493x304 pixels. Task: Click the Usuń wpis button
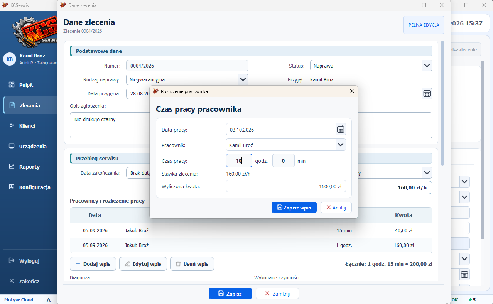pos(192,264)
